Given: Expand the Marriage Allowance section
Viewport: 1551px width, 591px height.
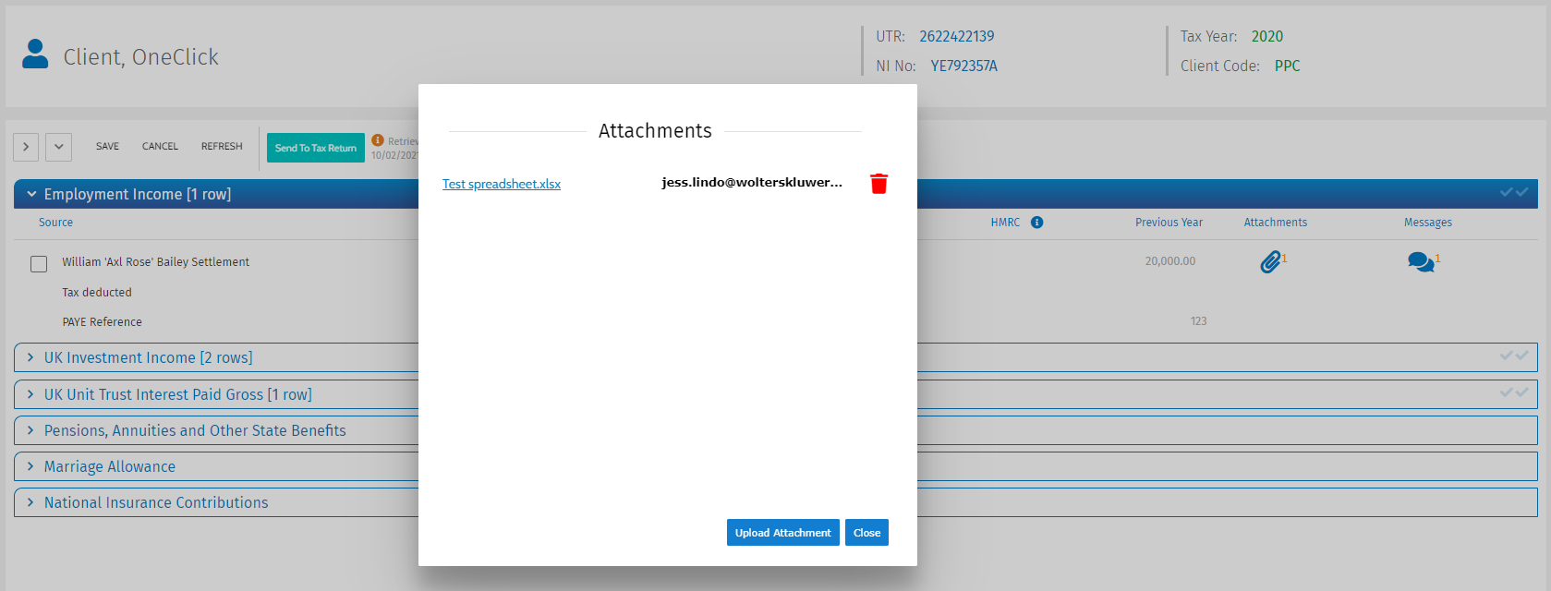Looking at the screenshot, I should tap(30, 466).
